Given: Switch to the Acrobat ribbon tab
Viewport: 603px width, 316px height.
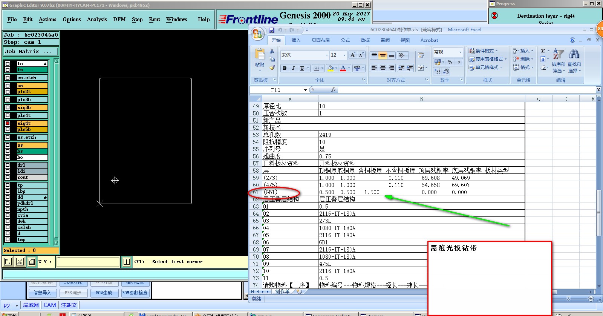Looking at the screenshot, I should (429, 40).
